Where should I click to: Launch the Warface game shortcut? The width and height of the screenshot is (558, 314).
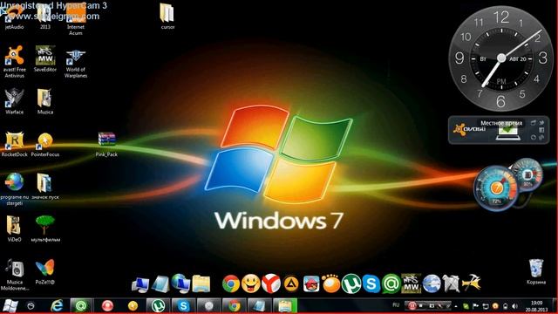pyautogui.click(x=14, y=102)
